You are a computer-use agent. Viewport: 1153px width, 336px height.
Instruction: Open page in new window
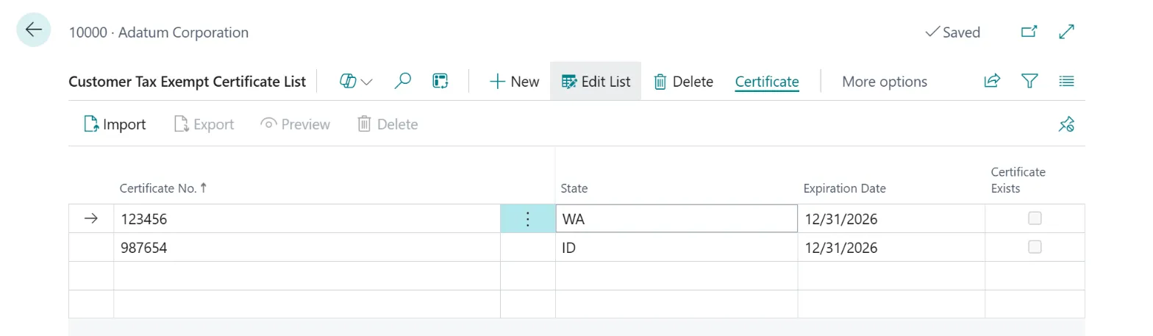click(1029, 32)
